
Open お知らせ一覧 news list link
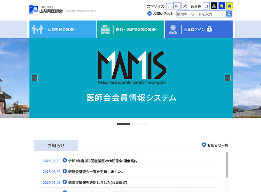coord(218,145)
